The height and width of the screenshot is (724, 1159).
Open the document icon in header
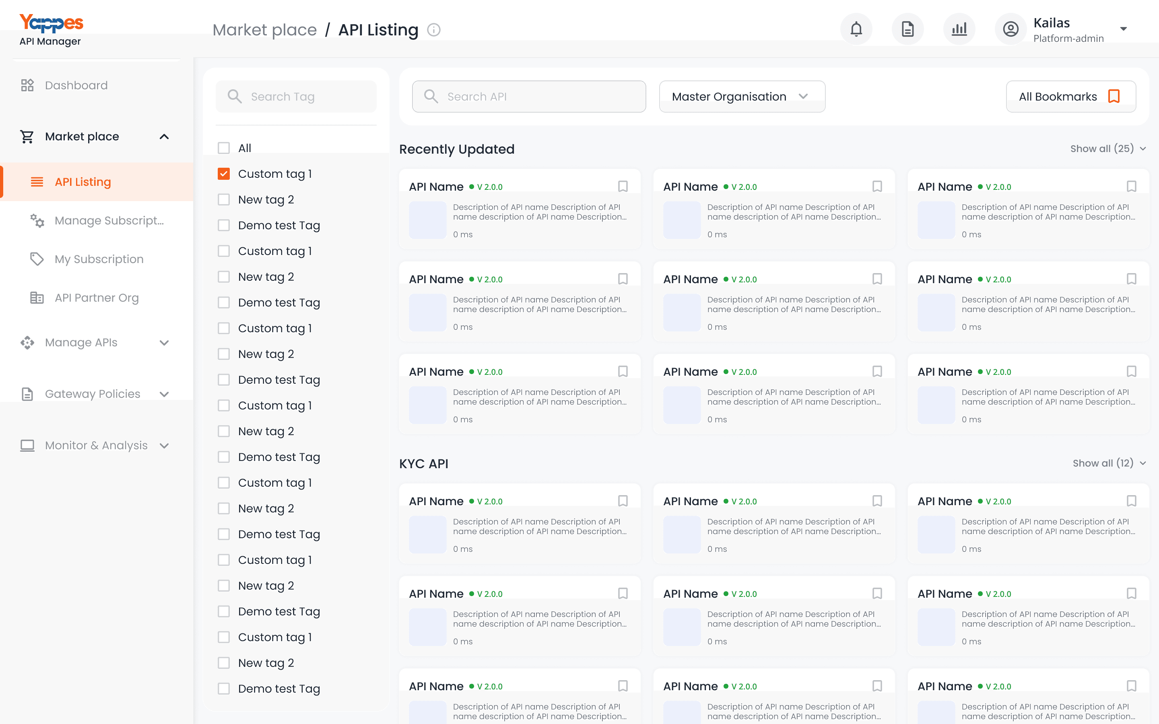click(x=907, y=30)
